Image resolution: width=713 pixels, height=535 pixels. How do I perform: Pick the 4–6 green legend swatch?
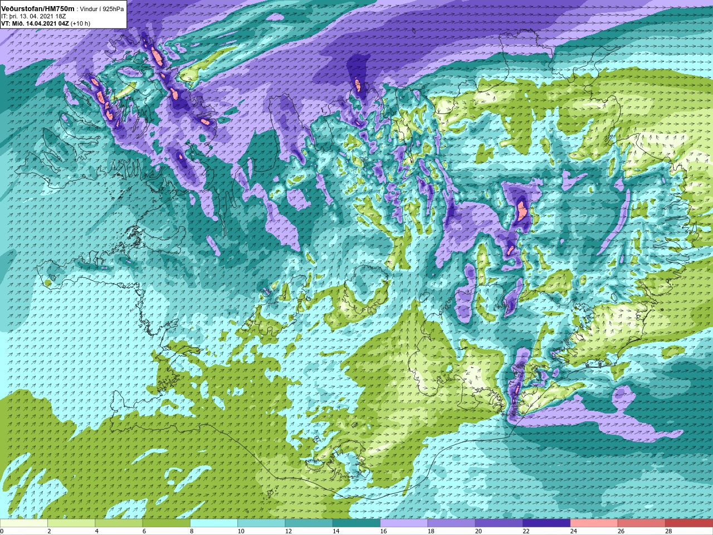[119, 523]
